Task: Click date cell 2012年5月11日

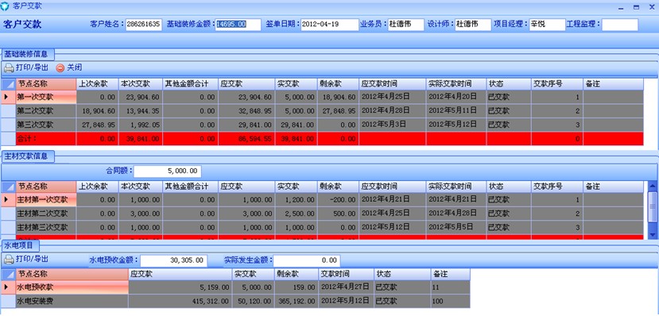Action: [x=456, y=111]
